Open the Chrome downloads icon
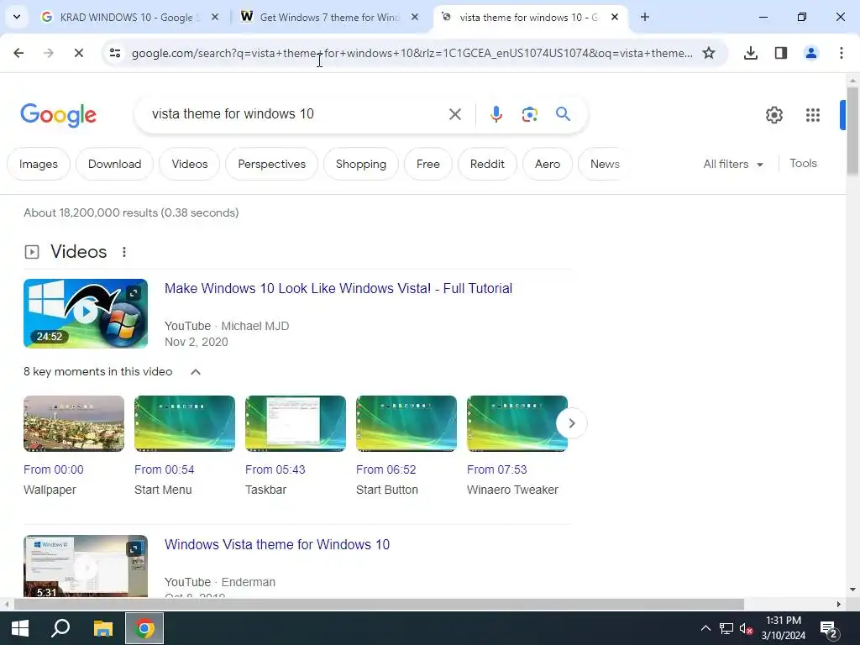This screenshot has width=860, height=645. (x=750, y=53)
